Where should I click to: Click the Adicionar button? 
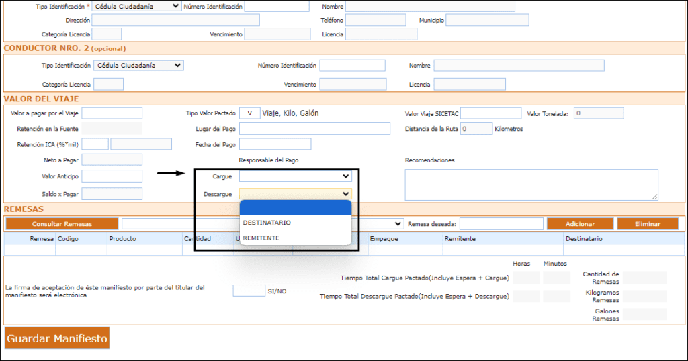click(580, 224)
